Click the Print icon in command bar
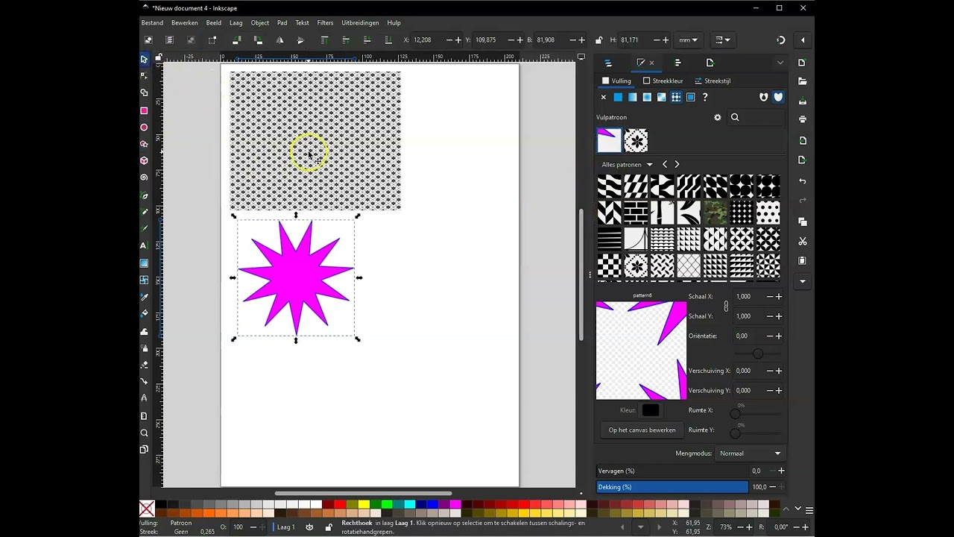 point(802,119)
